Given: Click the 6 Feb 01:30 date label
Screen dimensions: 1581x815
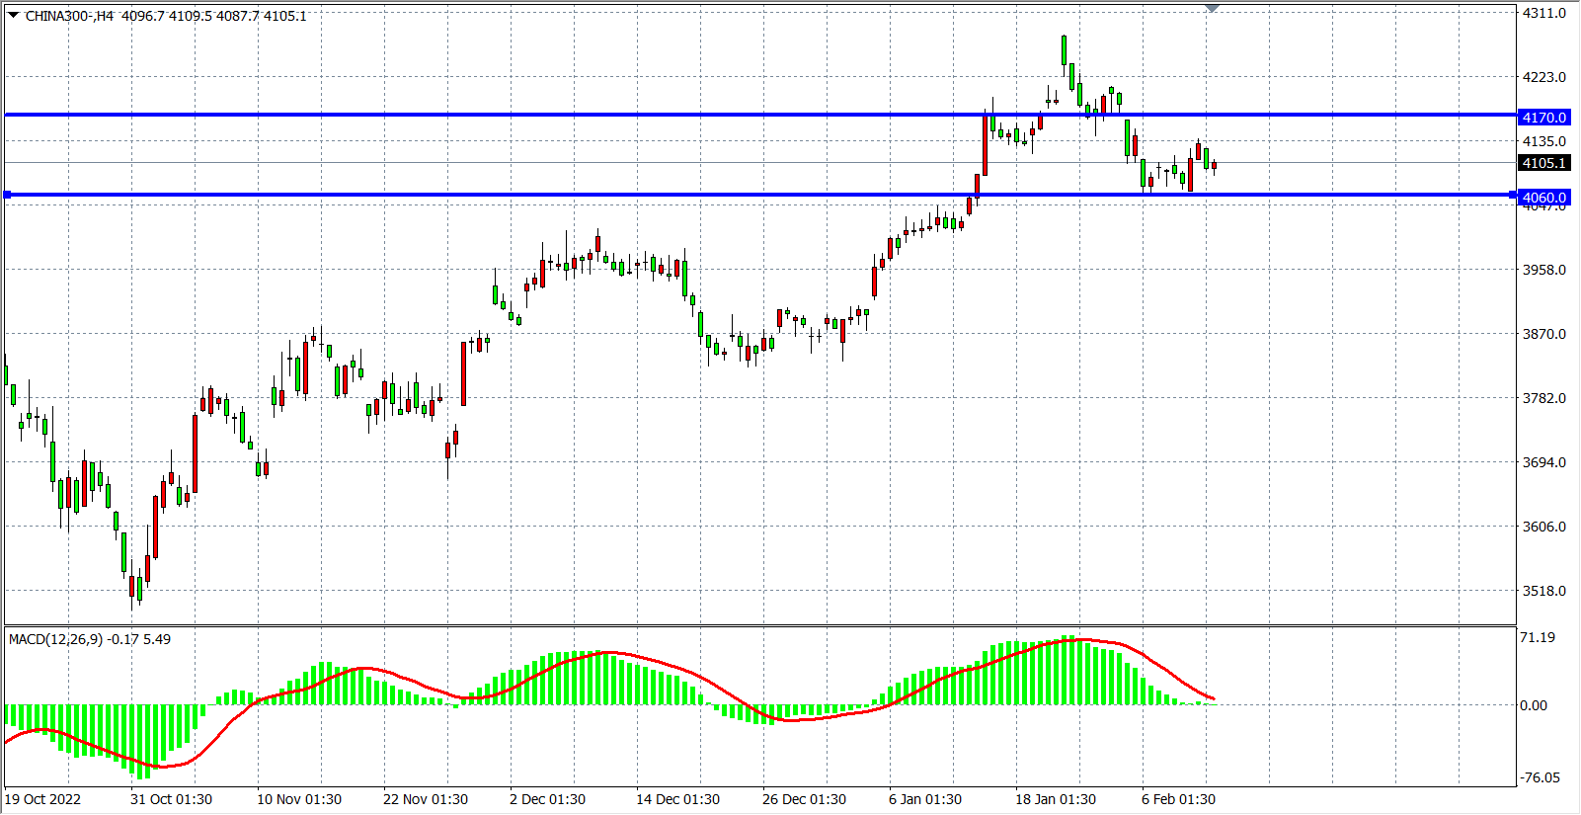Looking at the screenshot, I should pos(1178,799).
